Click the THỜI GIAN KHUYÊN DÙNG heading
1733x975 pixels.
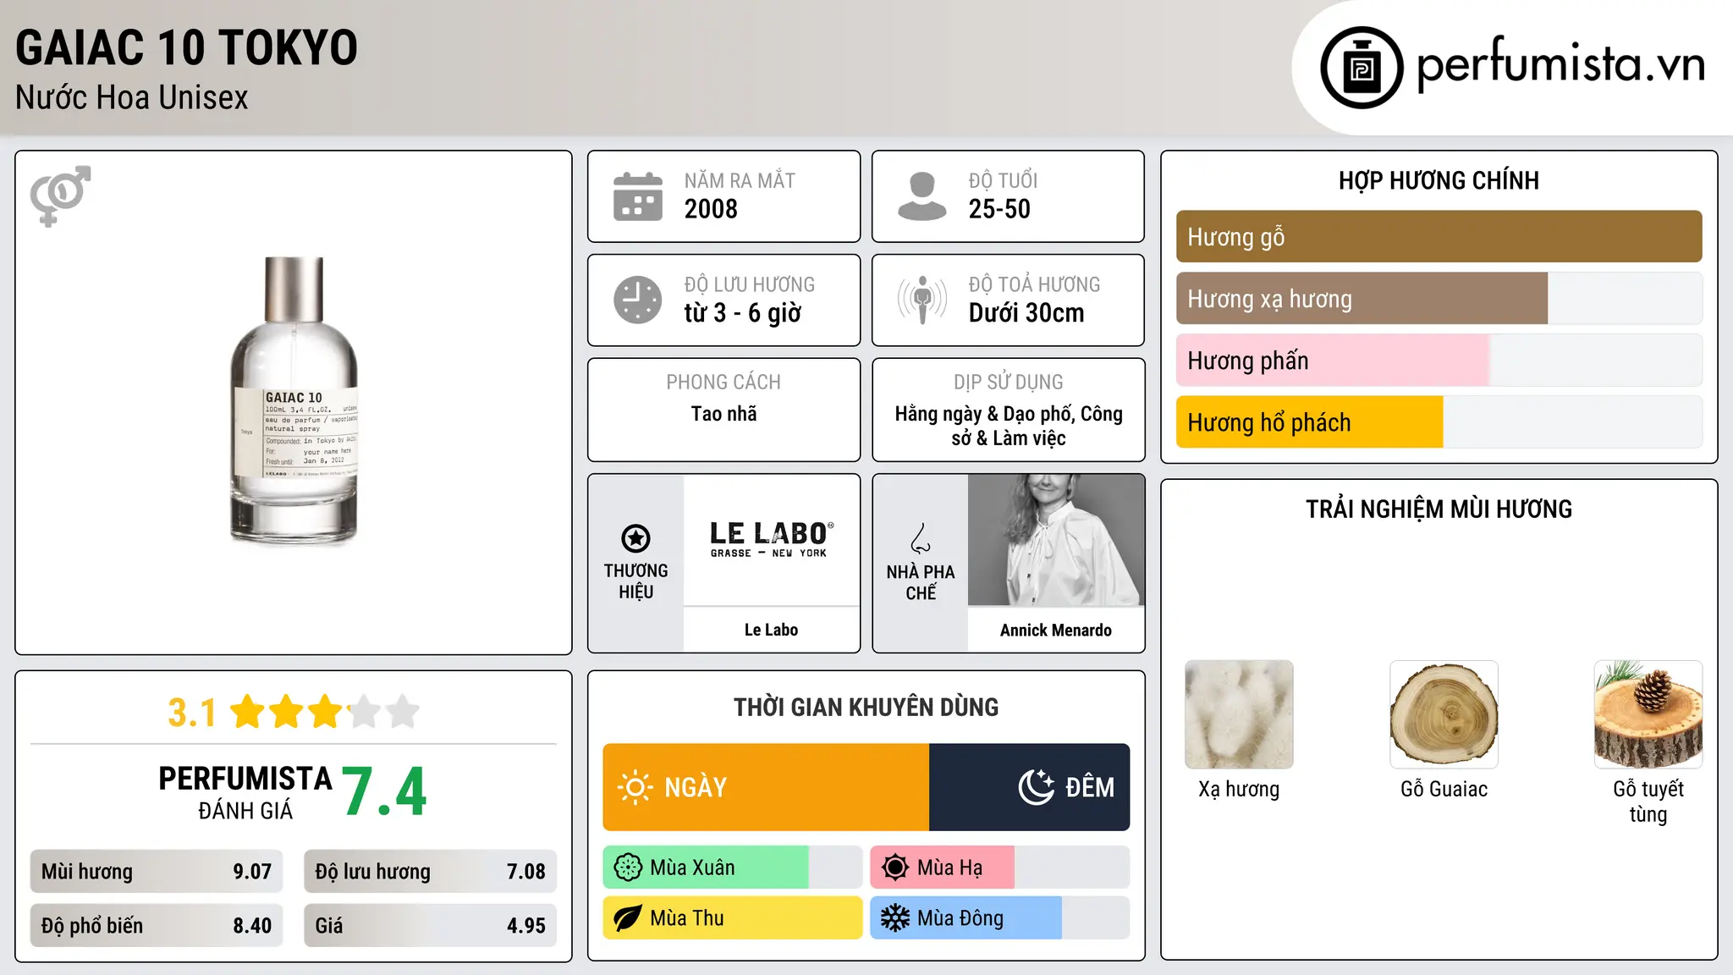click(x=866, y=707)
